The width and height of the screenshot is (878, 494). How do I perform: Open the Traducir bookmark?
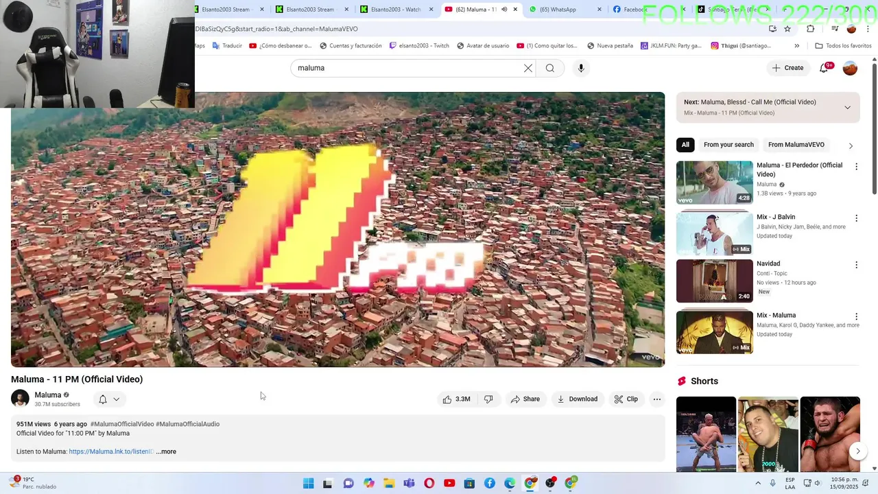[227, 46]
